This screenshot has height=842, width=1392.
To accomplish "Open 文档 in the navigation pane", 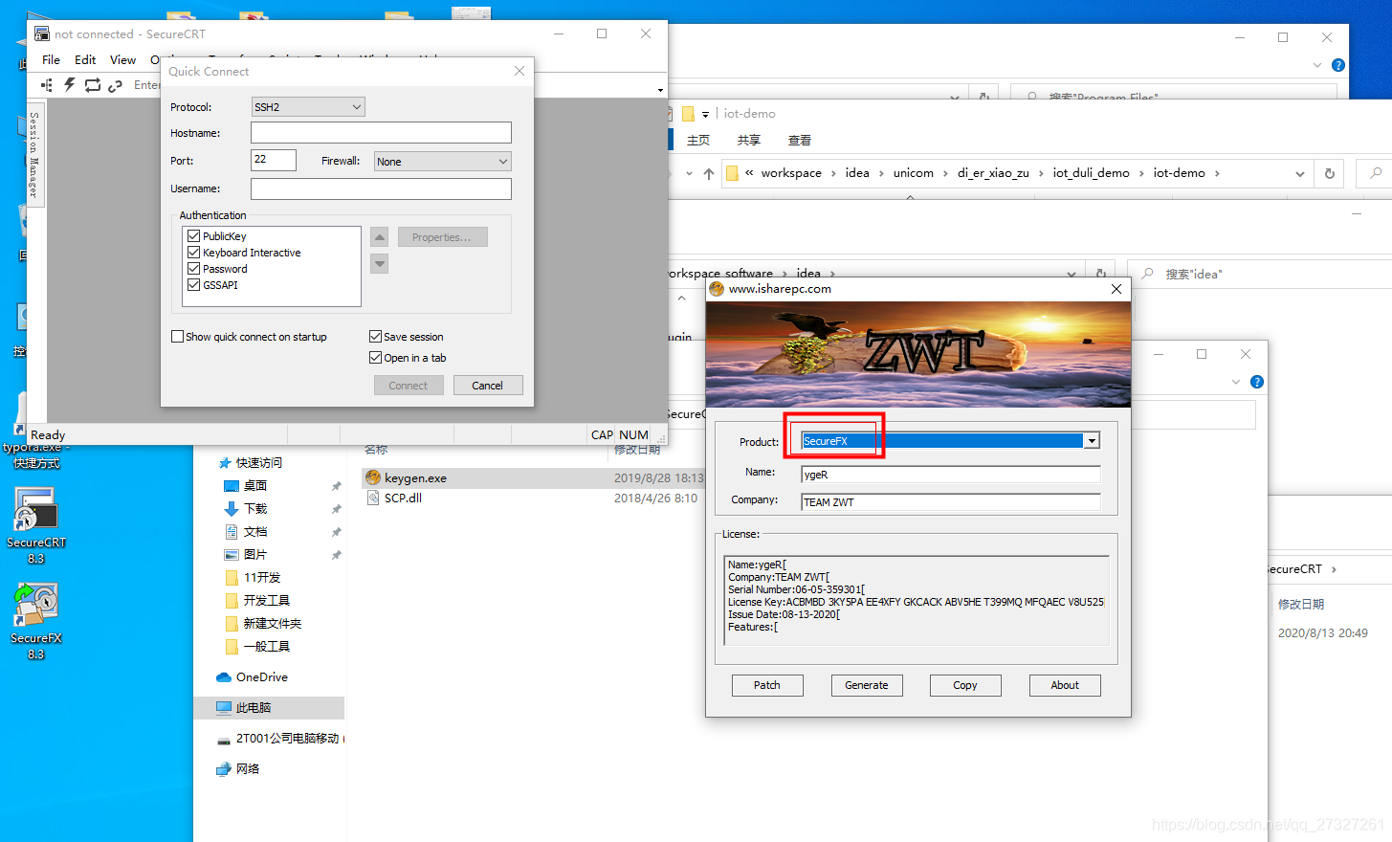I will [255, 531].
